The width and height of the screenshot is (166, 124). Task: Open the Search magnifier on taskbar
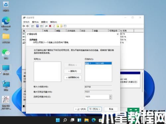65,120
